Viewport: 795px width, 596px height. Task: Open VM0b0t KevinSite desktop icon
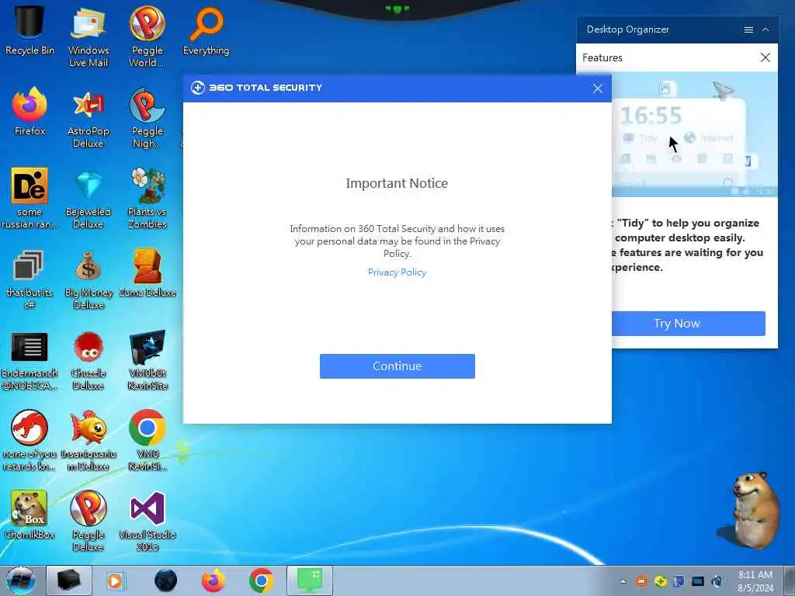147,359
